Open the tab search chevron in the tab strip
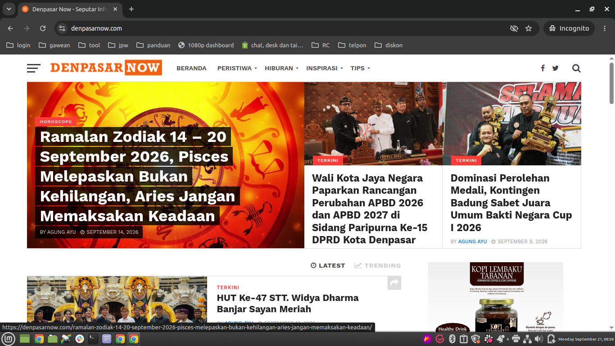Screen dimensions: 615x346 pyautogui.click(x=9, y=9)
